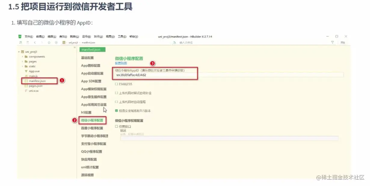Screen dimensions: 370x186
Task: Expand the components folder arrow
Action: coord(22,57)
